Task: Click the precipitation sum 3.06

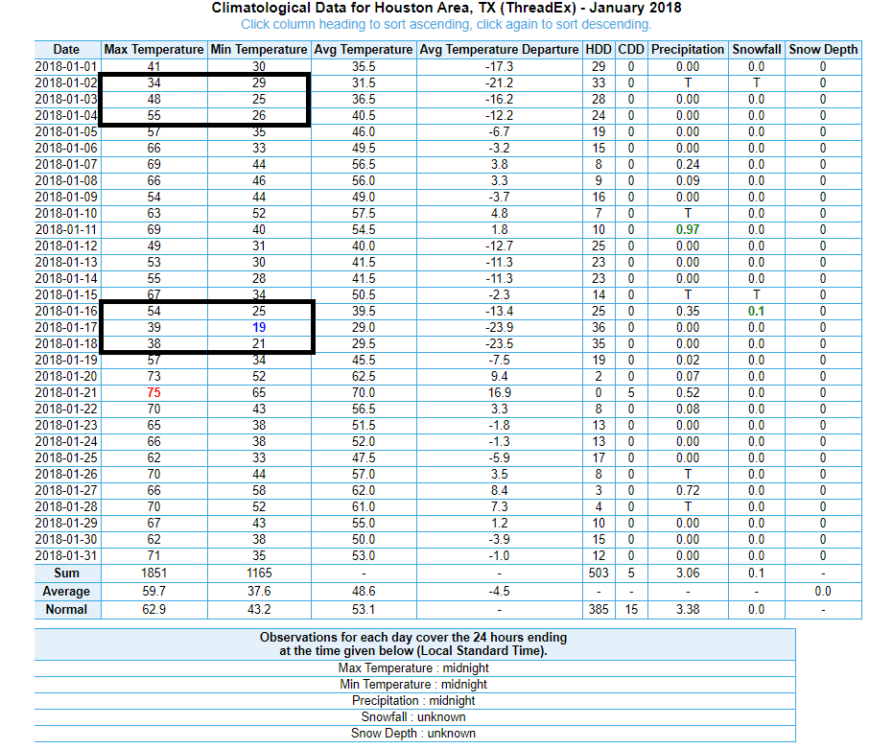Action: point(688,573)
